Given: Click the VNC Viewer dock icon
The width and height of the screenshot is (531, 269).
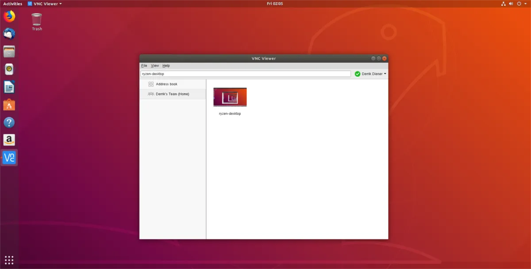Looking at the screenshot, I should [x=9, y=158].
